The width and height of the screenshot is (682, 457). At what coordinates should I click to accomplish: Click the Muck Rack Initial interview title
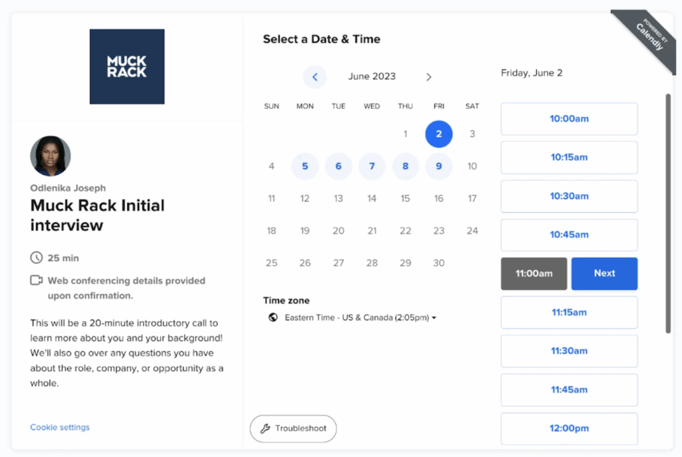point(97,215)
